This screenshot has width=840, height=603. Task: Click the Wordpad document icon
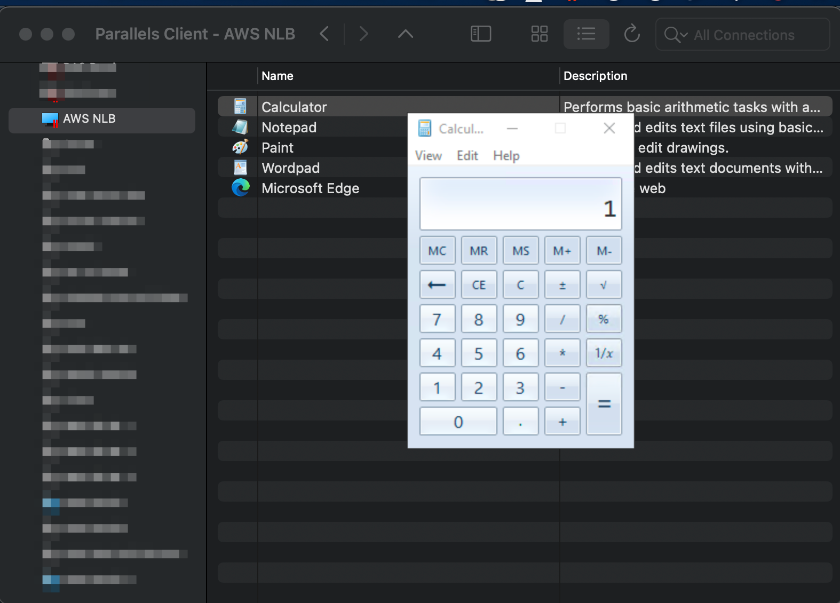(x=240, y=168)
